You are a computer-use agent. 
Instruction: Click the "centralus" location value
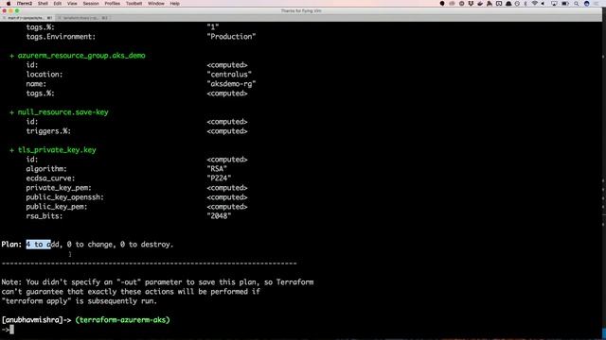click(229, 75)
